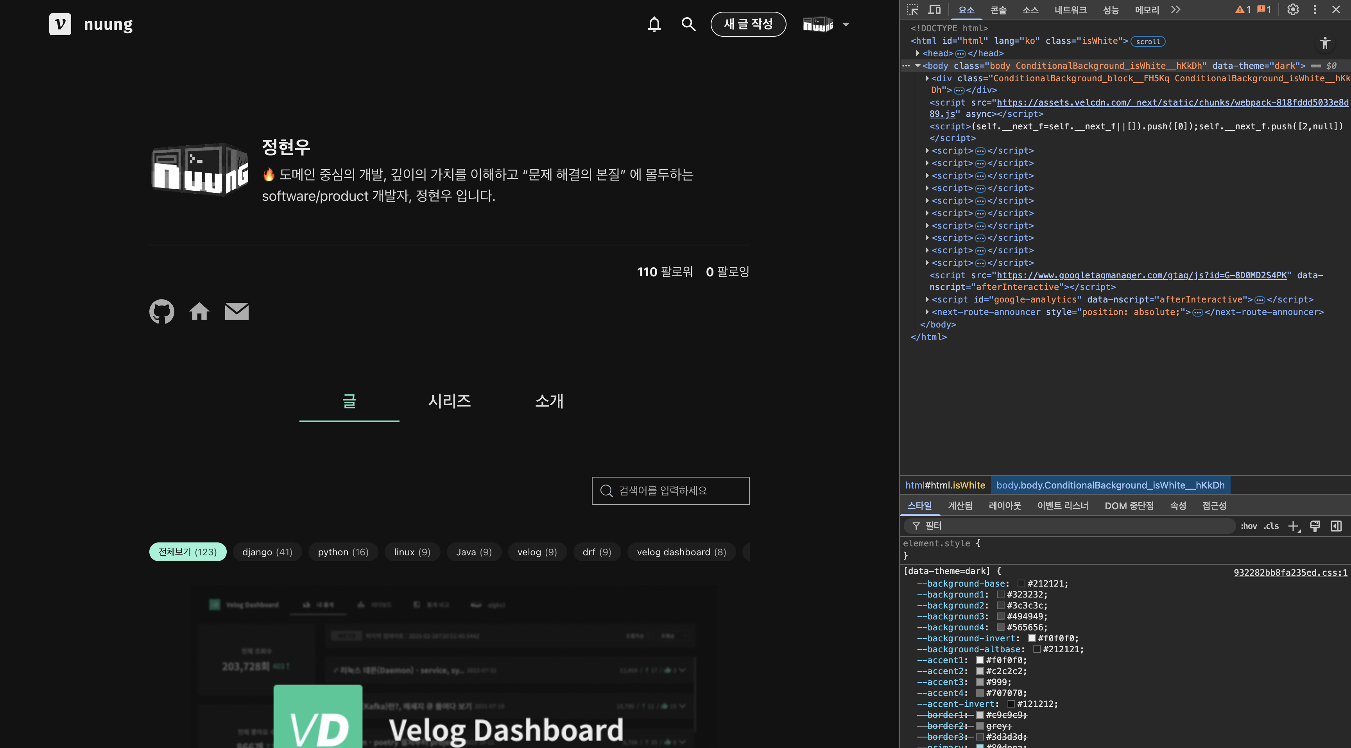Open color picker for --accent2 swatch

coord(979,671)
